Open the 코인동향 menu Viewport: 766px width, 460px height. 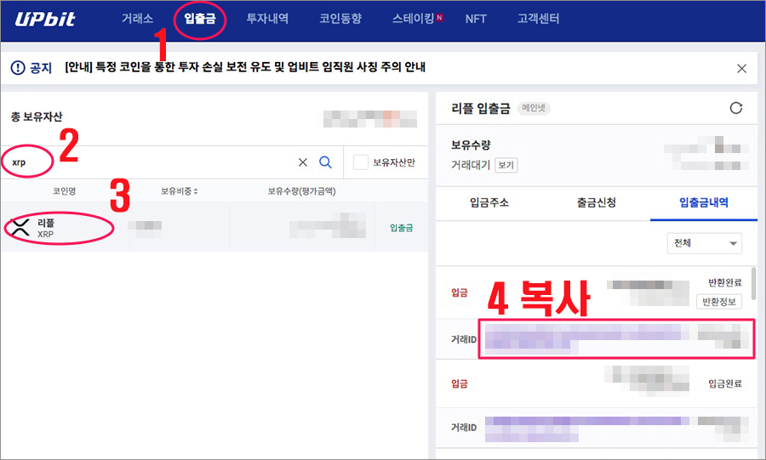340,19
